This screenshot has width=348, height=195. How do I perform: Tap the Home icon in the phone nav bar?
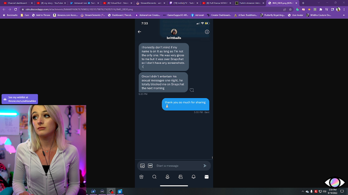pos(141,177)
